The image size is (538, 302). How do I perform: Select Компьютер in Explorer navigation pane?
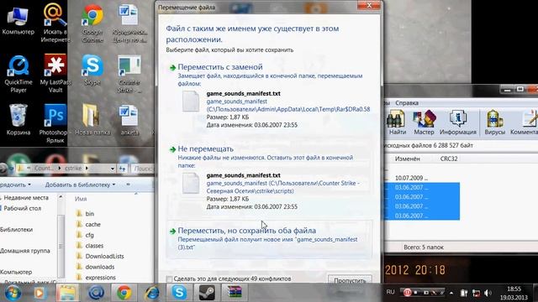coord(16,272)
